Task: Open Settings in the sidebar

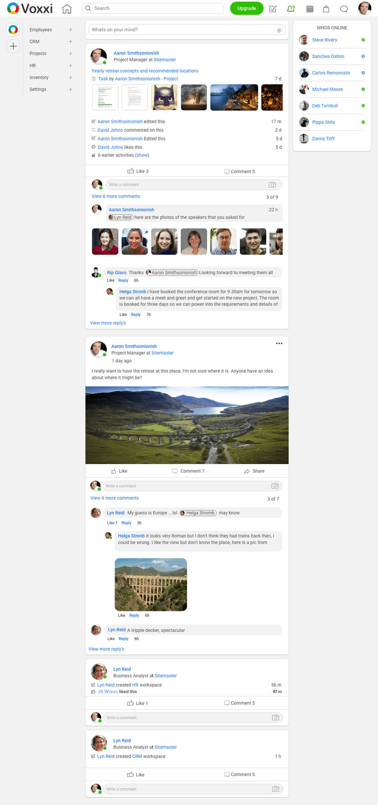Action: click(38, 89)
